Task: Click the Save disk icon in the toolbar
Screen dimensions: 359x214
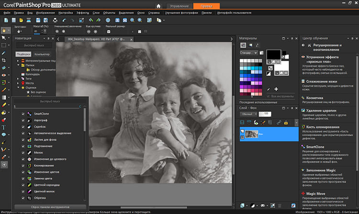Action: click(38, 21)
